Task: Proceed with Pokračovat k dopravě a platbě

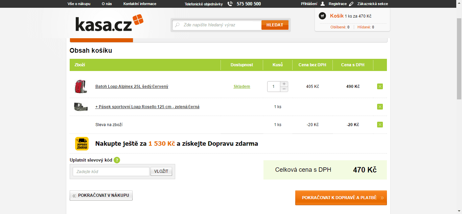Action: tap(341, 198)
